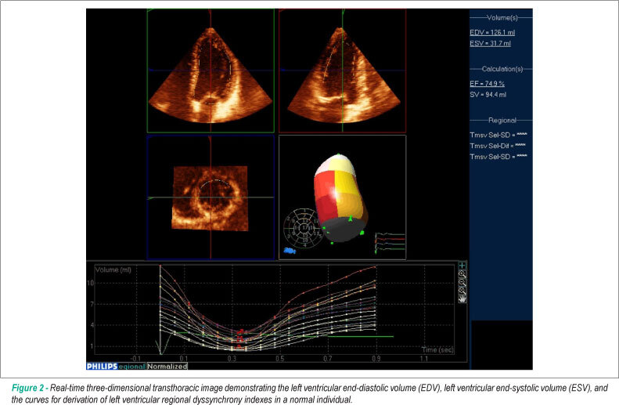Image resolution: width=619 pixels, height=405 pixels.
Task: Click the EF = 74.9 % value
Action: tap(487, 83)
